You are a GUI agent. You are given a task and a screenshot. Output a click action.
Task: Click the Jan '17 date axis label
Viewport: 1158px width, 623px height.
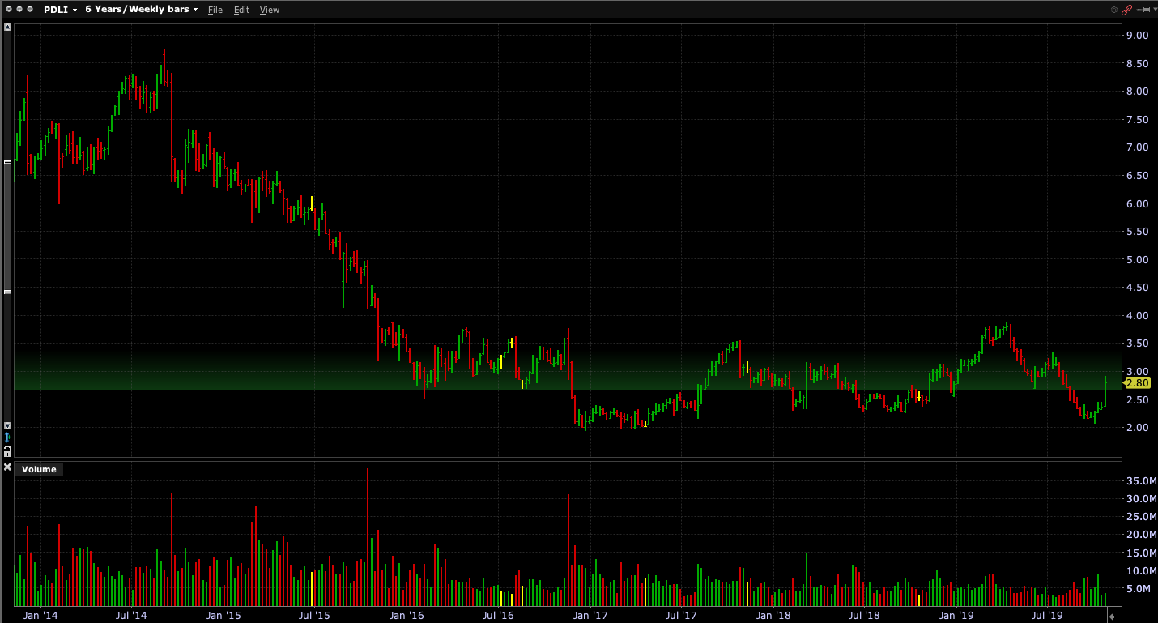590,615
